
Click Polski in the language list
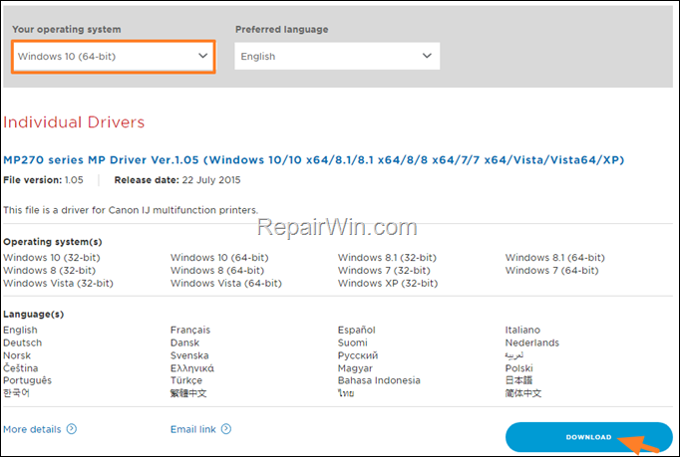(x=519, y=368)
